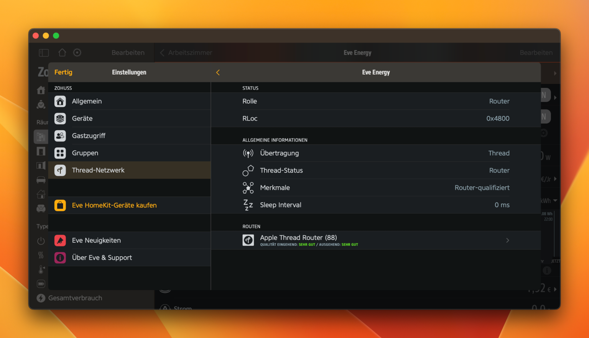Click the Gruppen grid icon
Image resolution: width=589 pixels, height=338 pixels.
tap(60, 153)
